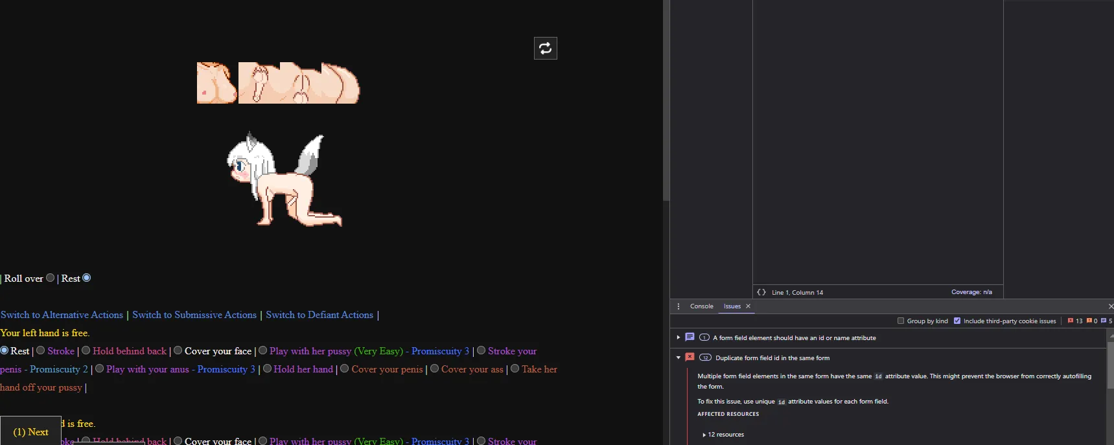Uncheck Include third-party cookie issues
The height and width of the screenshot is (445, 1114).
(x=957, y=321)
